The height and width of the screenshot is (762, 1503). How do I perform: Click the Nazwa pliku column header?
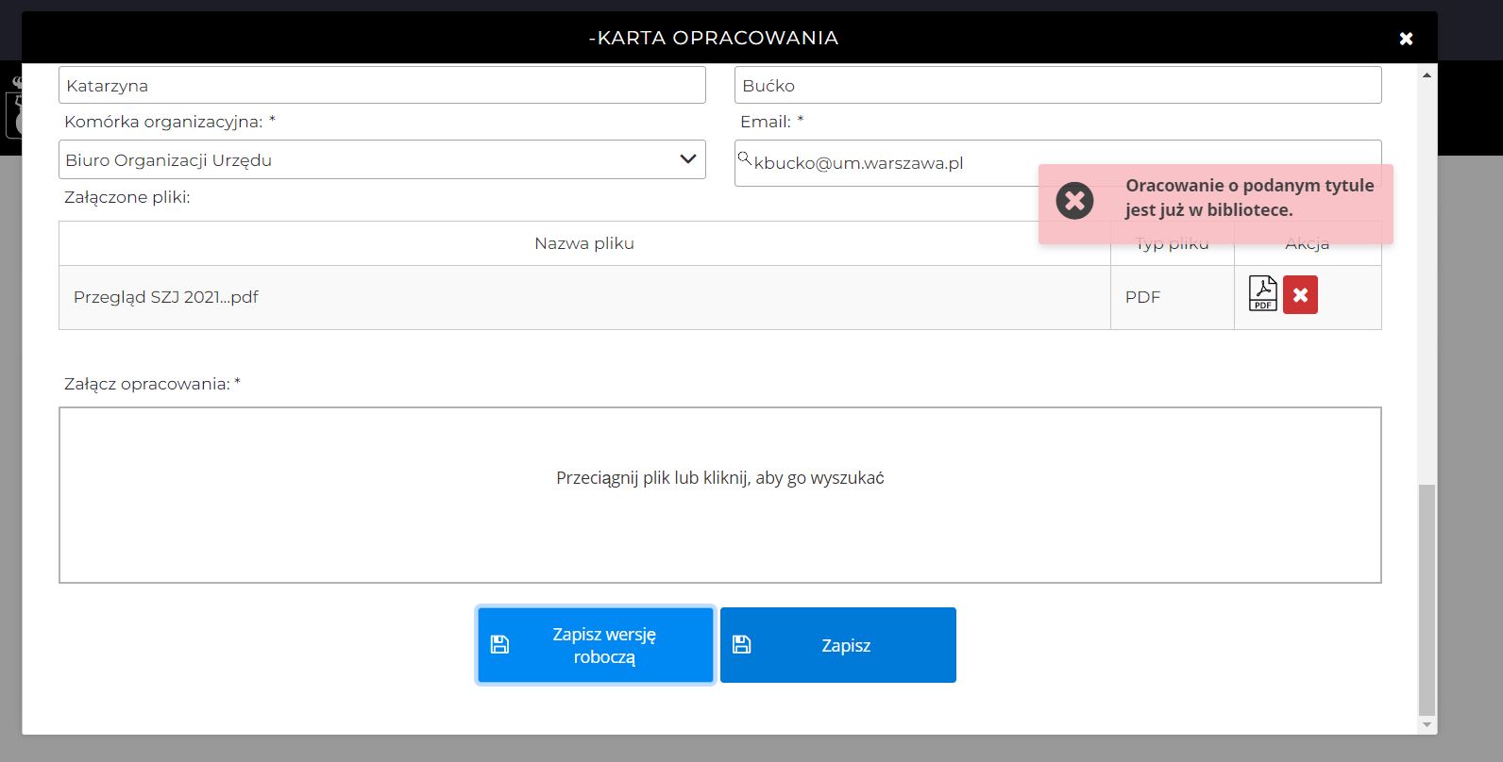(x=583, y=243)
